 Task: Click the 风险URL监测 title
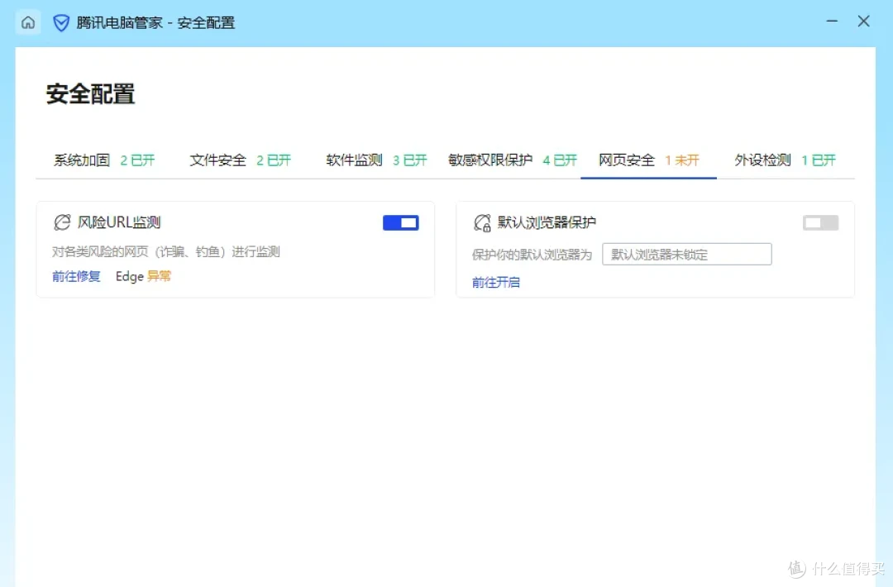119,222
